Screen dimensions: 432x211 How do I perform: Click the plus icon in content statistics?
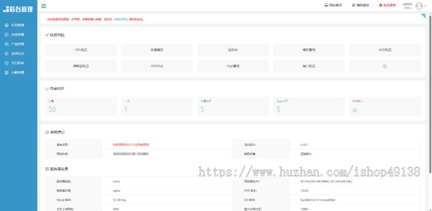(x=355, y=110)
